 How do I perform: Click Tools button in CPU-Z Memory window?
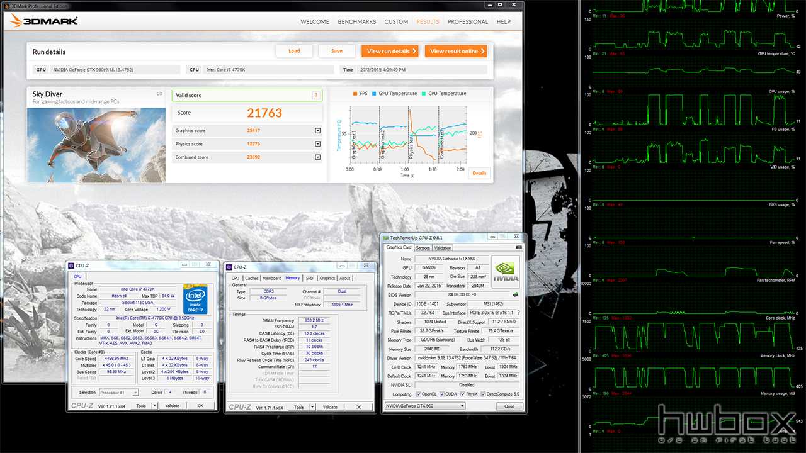click(299, 407)
